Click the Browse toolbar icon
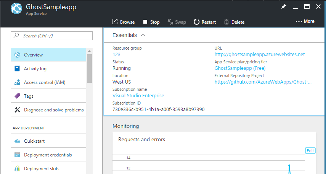 point(115,22)
